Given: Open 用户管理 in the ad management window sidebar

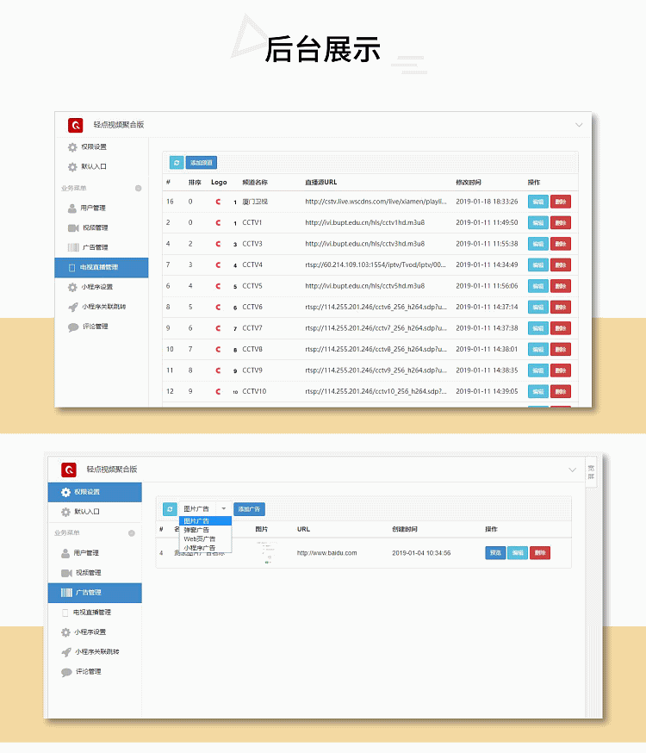Looking at the screenshot, I should [95, 553].
